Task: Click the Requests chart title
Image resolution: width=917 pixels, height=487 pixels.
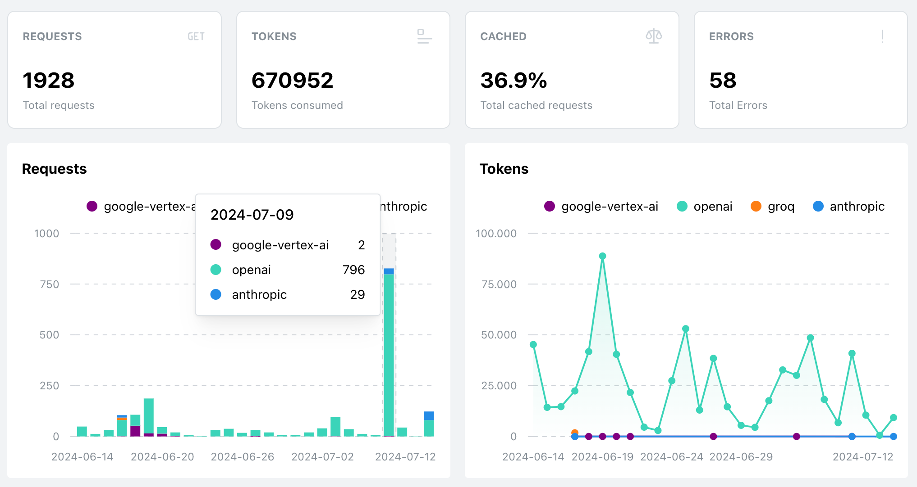Action: [x=54, y=169]
